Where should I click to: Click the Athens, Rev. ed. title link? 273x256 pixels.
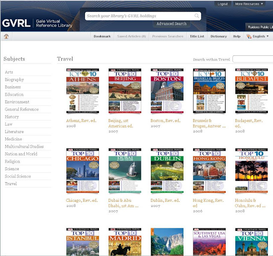81,120
